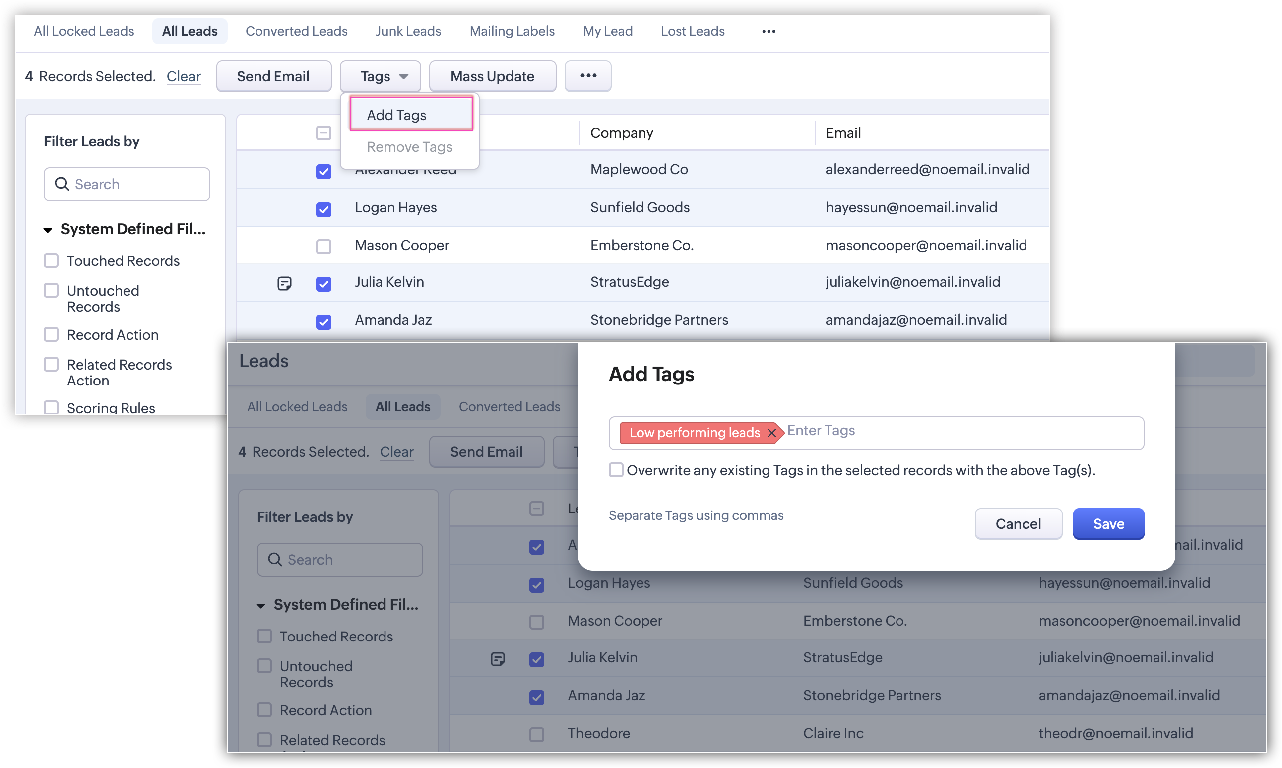Screen dimensions: 1282x768
Task: Cancel the Add Tags dialog
Action: coord(1018,524)
